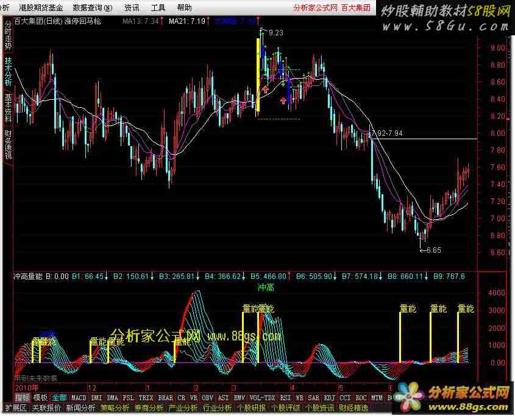The image size is (515, 416).
Task: Switch indicator to EMV
Action: pyautogui.click(x=239, y=398)
